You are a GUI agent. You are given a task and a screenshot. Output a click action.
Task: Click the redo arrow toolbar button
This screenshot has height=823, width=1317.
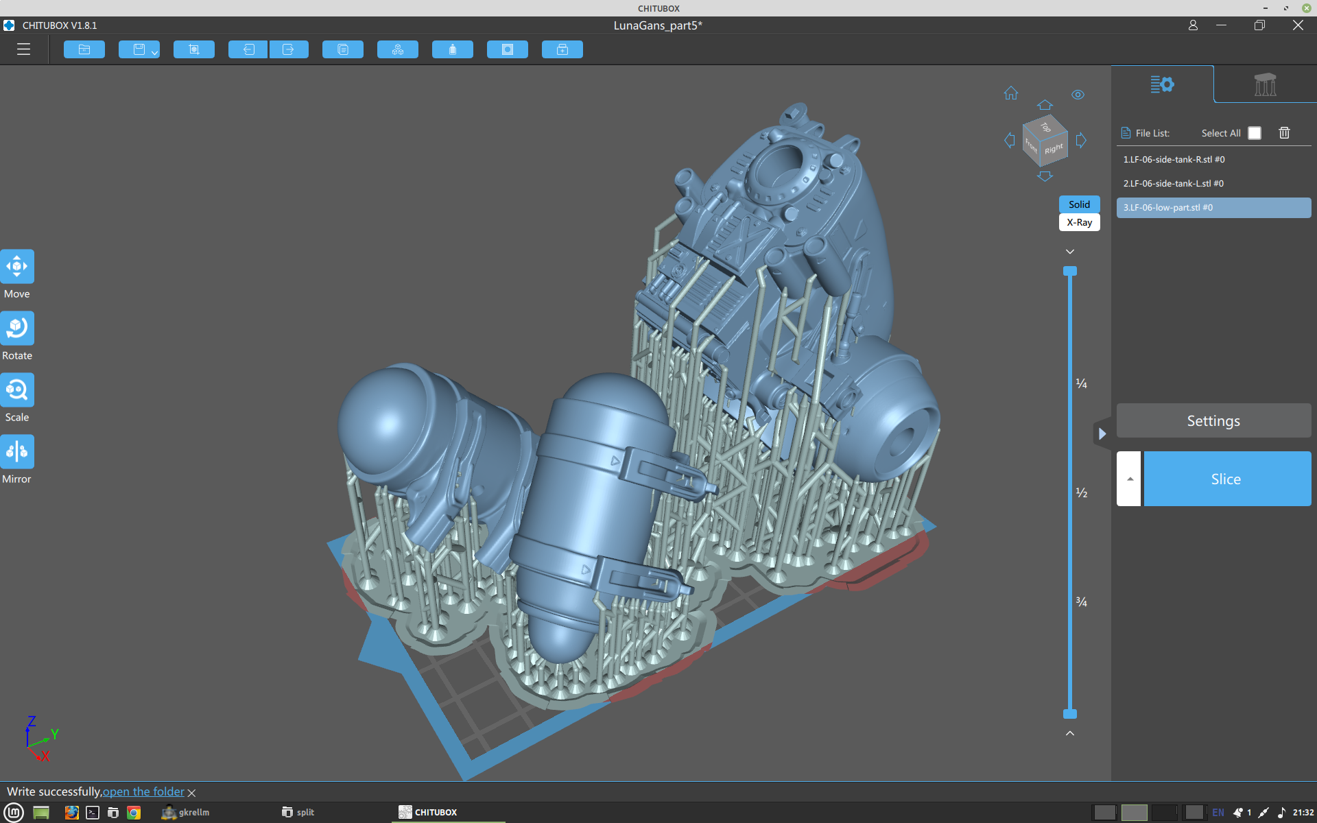pos(289,49)
